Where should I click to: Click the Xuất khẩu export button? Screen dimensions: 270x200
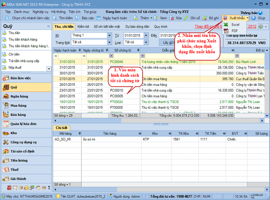pyautogui.click(x=235, y=18)
